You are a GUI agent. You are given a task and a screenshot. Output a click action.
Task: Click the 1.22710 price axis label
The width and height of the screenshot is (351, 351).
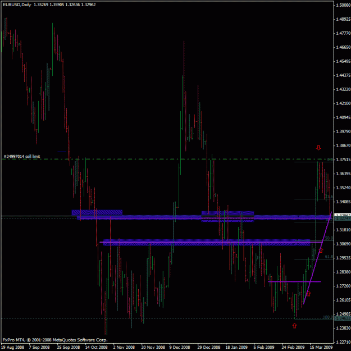click(x=343, y=342)
